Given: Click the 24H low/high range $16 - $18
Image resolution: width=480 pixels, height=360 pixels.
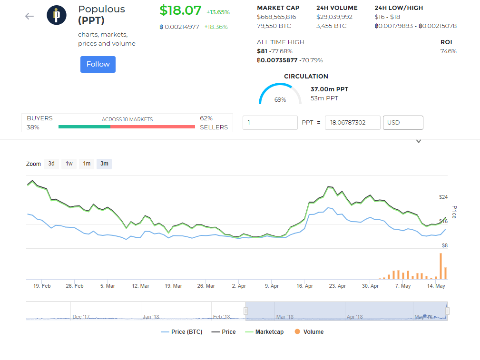Looking at the screenshot, I should point(387,17).
